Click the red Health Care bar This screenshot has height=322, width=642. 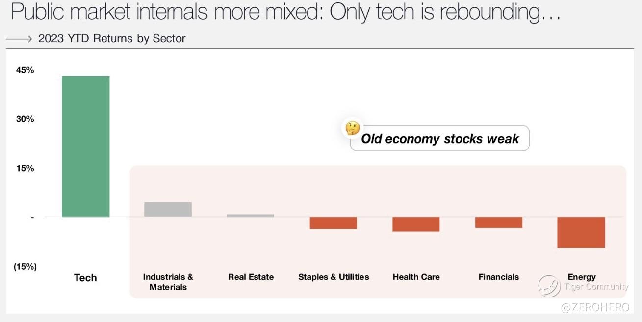point(416,224)
